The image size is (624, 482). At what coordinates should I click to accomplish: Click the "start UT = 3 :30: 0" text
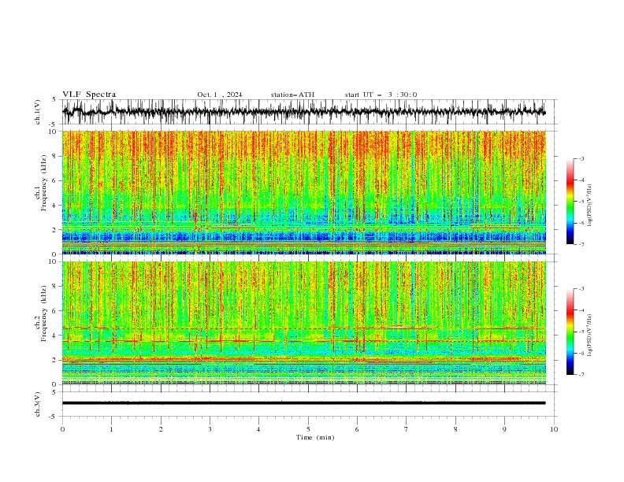(x=381, y=95)
